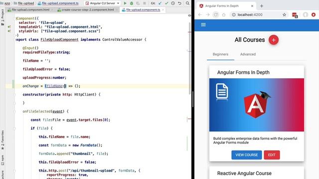The image size is (319, 179).
Task: Open the browser profile avatar
Action: coord(306,14)
